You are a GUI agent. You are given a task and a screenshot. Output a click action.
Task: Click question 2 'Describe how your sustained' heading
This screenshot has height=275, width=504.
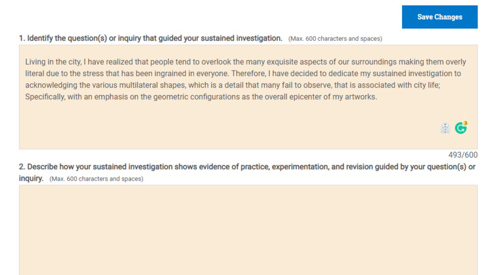pos(247,172)
